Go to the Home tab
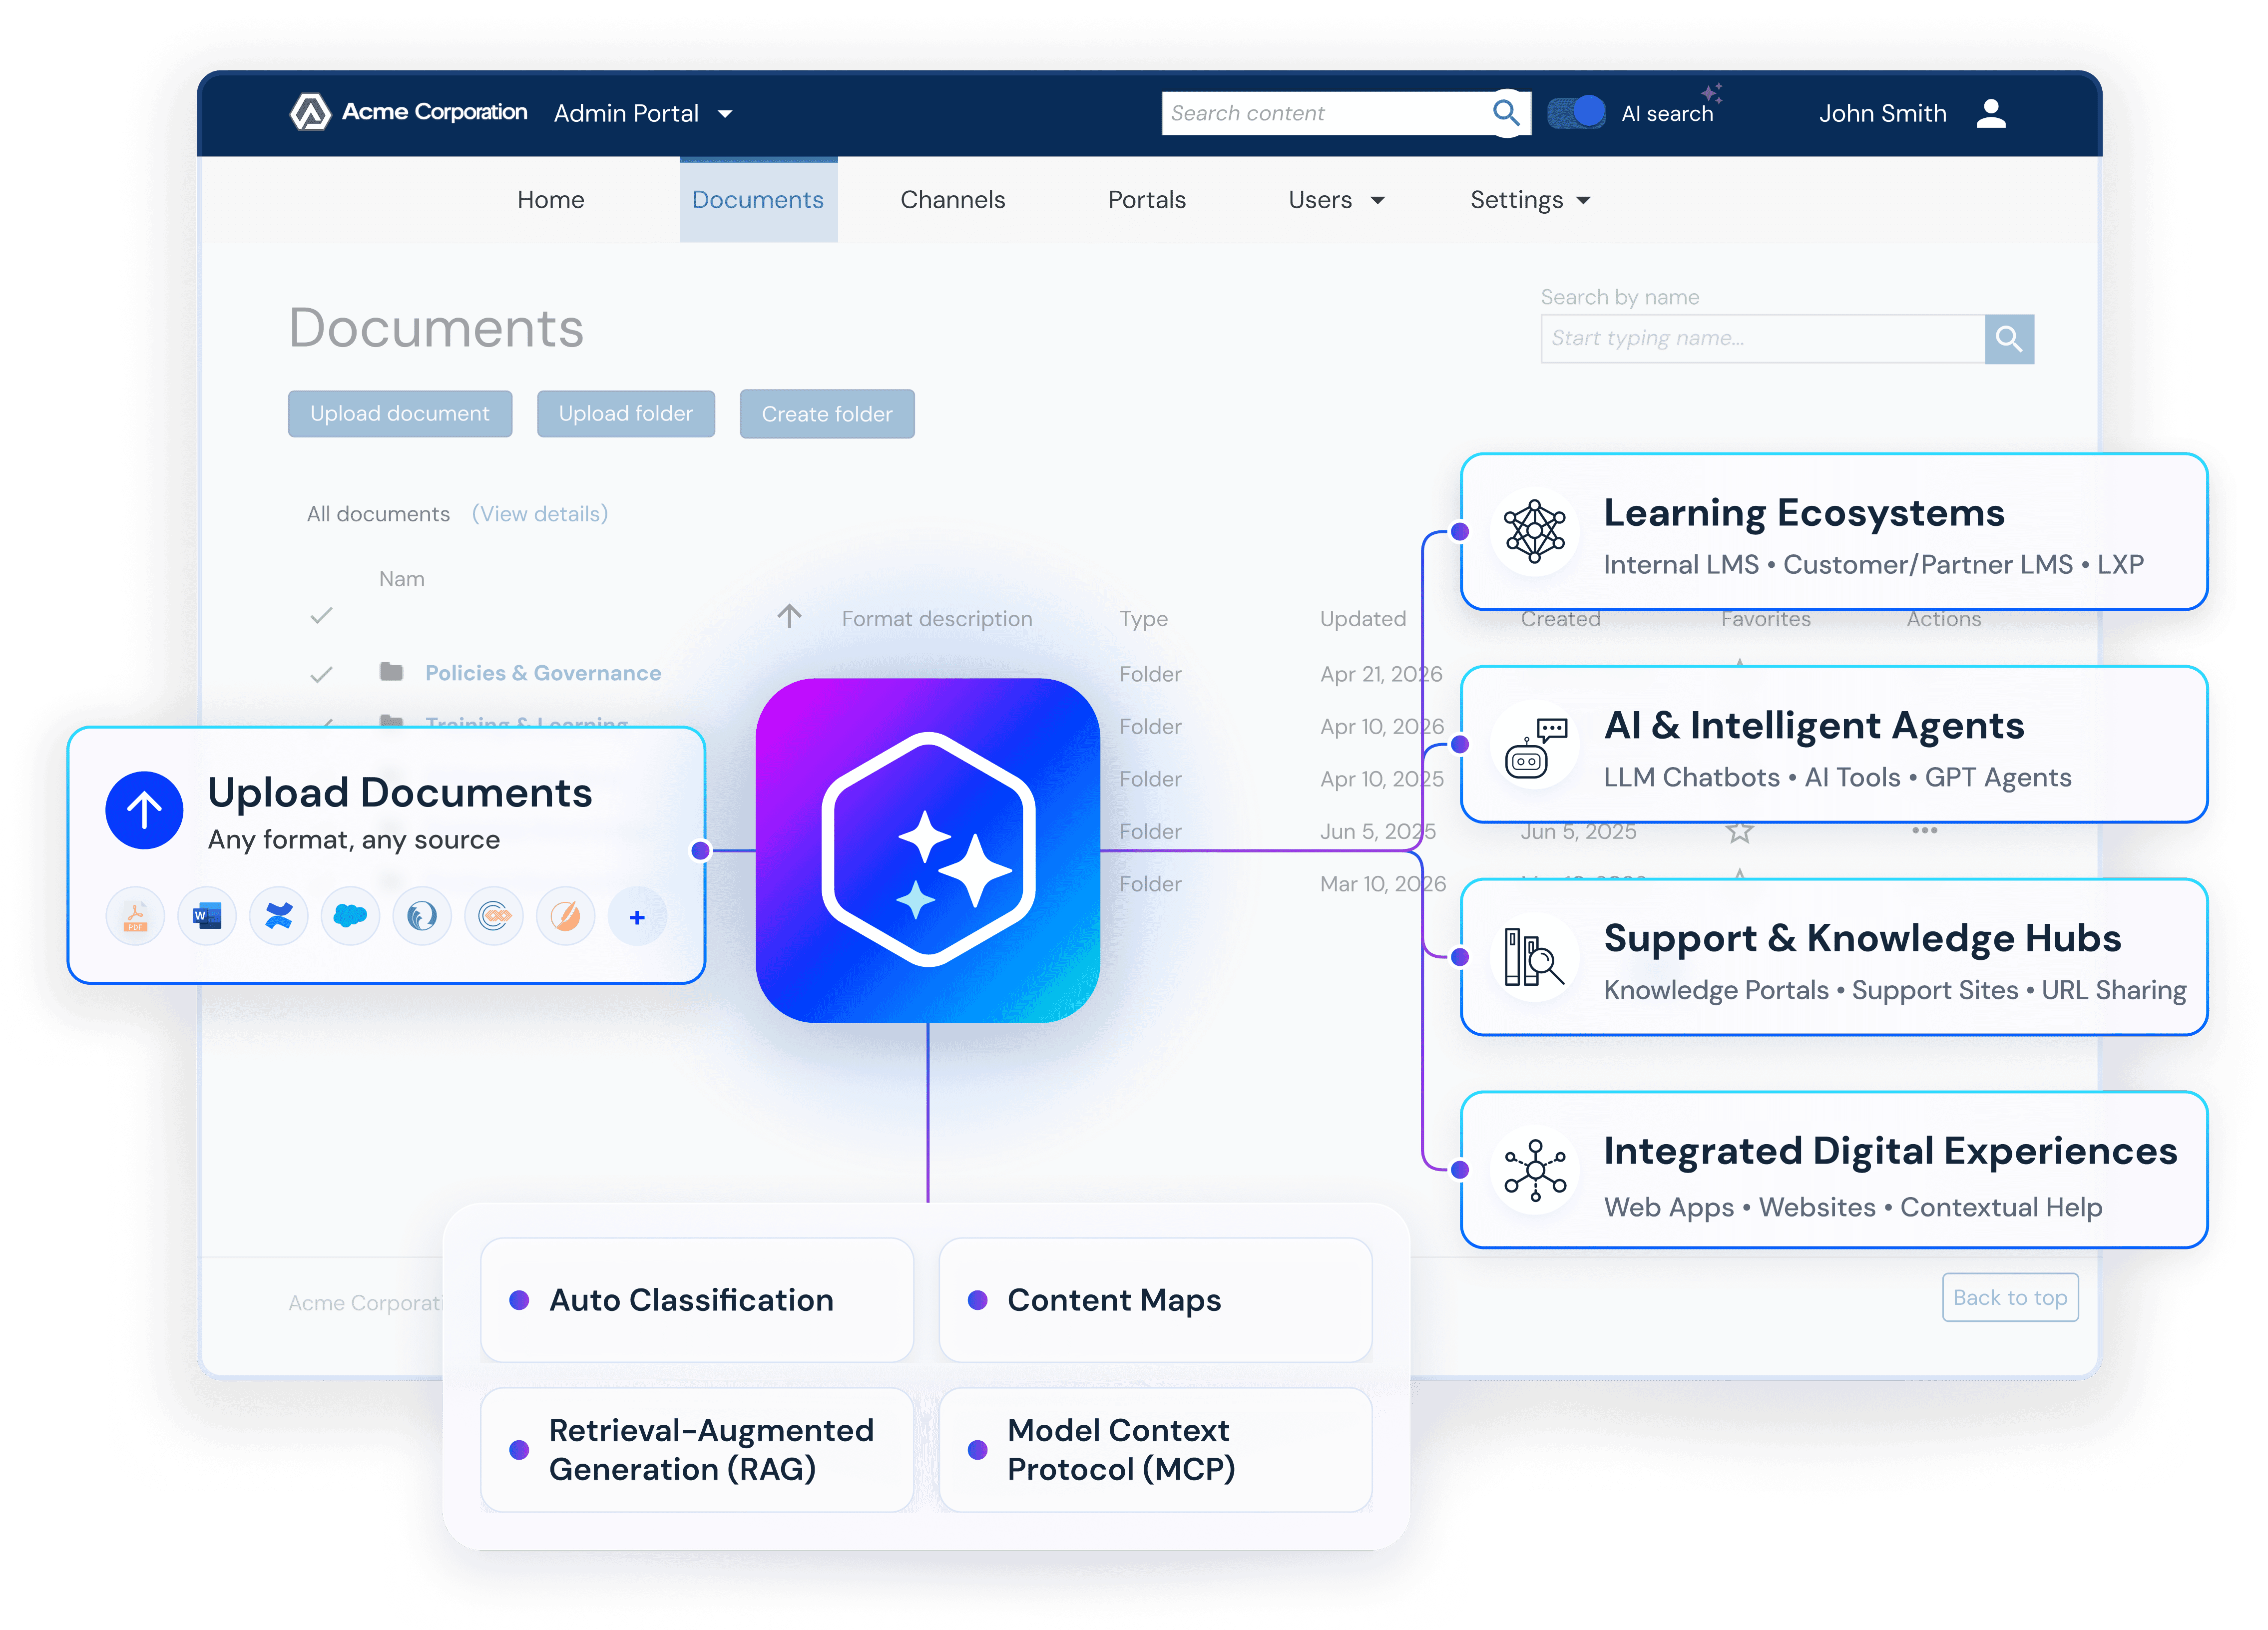Viewport: 2268px width, 1630px height. 551,200
